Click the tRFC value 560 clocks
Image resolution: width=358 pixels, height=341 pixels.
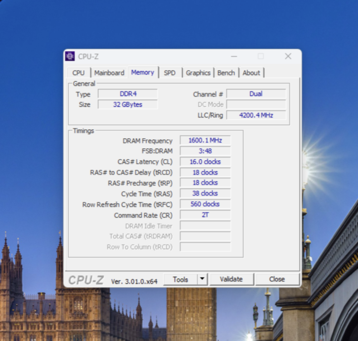point(205,204)
